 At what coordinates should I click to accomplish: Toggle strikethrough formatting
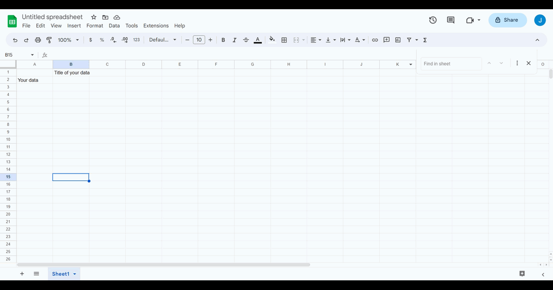click(x=246, y=40)
